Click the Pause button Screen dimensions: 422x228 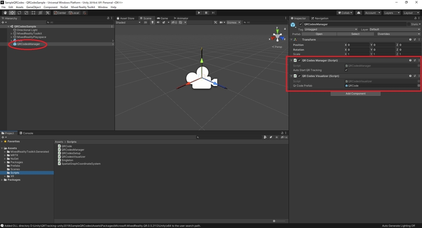pyautogui.click(x=206, y=13)
